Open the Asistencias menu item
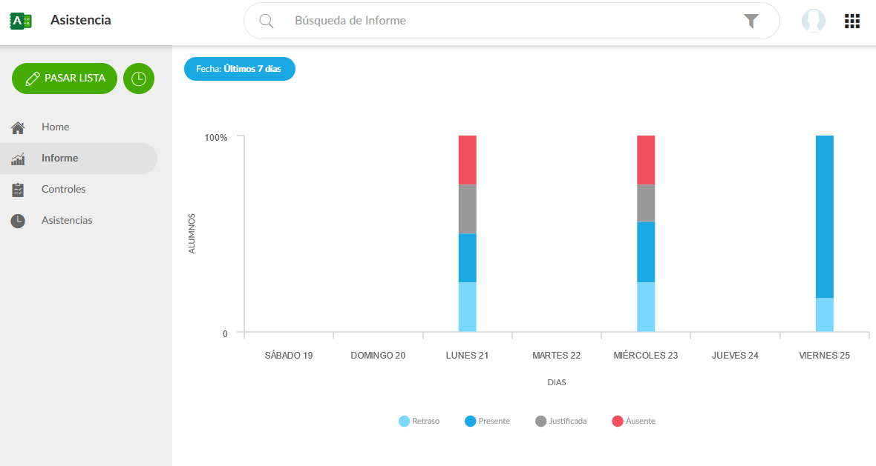The height and width of the screenshot is (466, 876). click(x=67, y=221)
